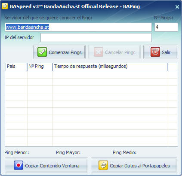Click the yellow refresh icon on Copiar Datos
This screenshot has width=182, height=176.
pyautogui.click(x=103, y=165)
